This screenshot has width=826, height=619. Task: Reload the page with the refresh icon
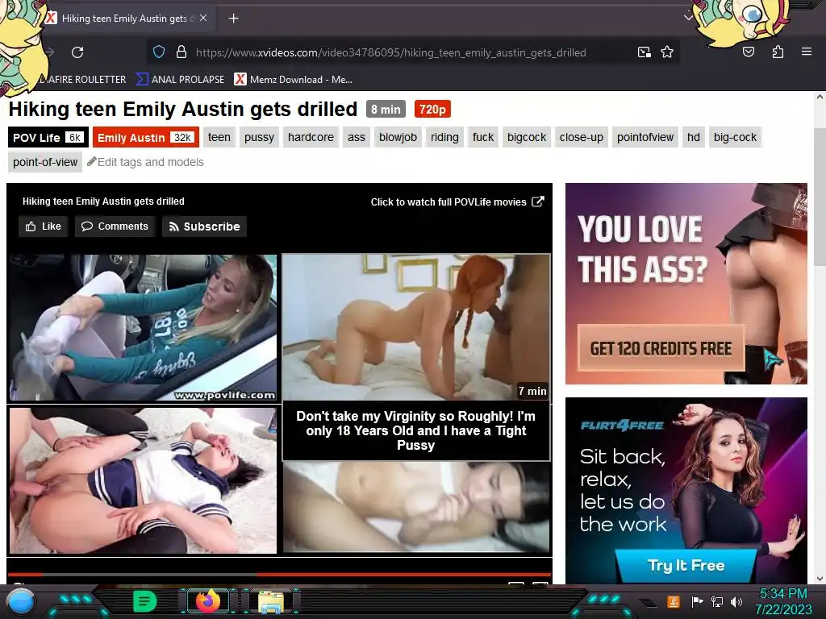(77, 52)
